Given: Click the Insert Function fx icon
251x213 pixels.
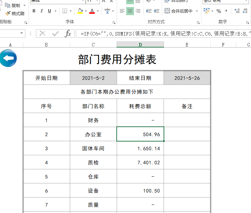Looking at the screenshot, I should (x=68, y=34).
